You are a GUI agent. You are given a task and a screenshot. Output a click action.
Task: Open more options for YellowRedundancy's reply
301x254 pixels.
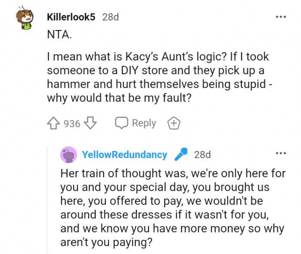(281, 153)
